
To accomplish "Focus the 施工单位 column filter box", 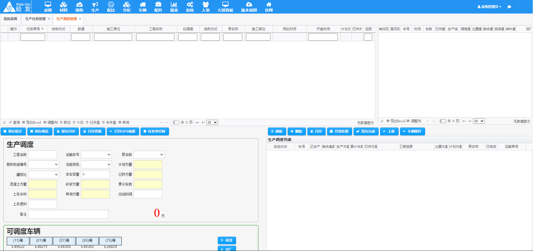I will point(113,37).
